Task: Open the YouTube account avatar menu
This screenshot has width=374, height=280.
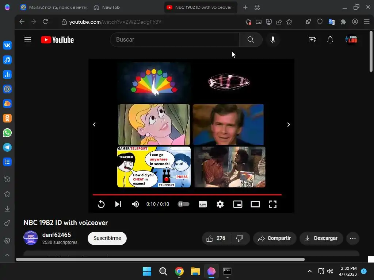Action: pos(351,39)
